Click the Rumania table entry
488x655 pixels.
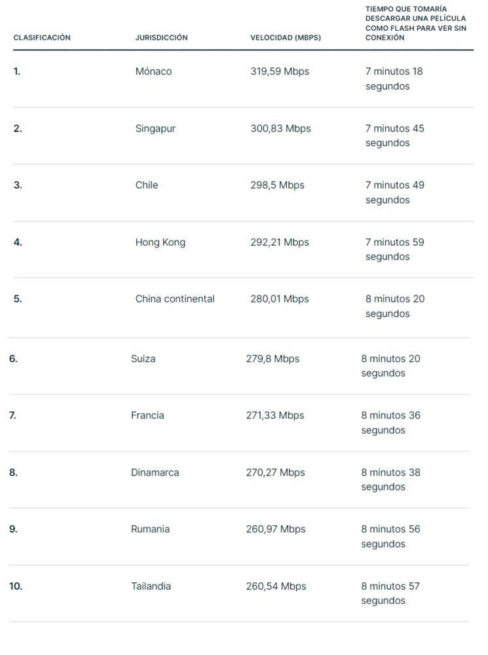coord(150,529)
